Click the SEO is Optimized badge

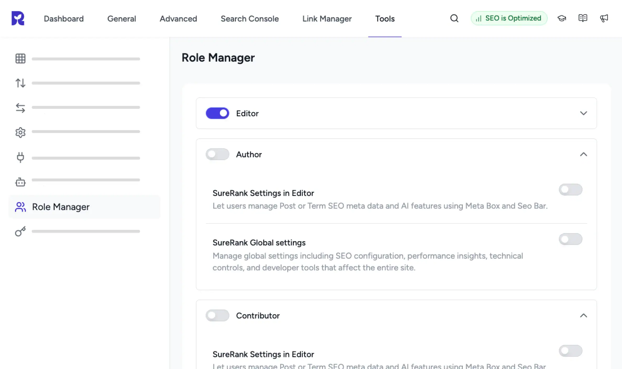[x=509, y=18]
